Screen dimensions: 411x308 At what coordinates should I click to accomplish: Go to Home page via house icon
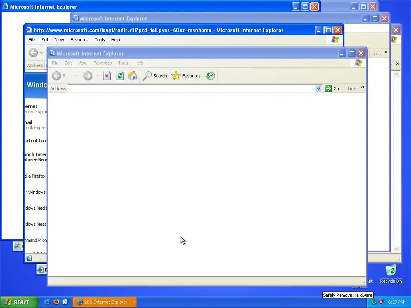pos(132,76)
